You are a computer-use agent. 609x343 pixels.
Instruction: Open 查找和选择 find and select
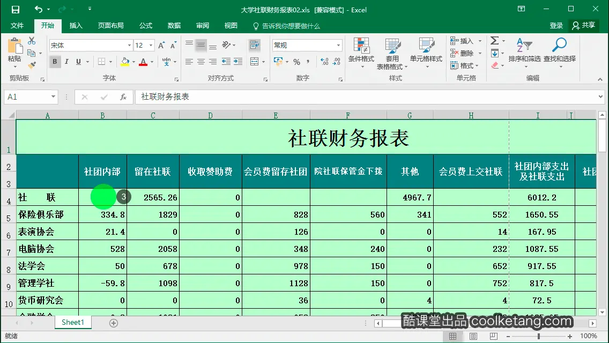pyautogui.click(x=559, y=53)
